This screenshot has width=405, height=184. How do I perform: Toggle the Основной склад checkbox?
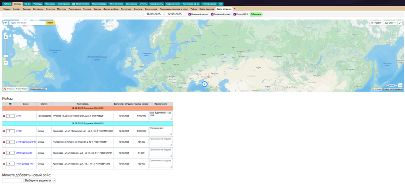189,14
